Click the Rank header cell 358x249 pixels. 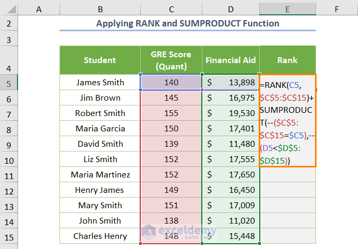tap(287, 60)
